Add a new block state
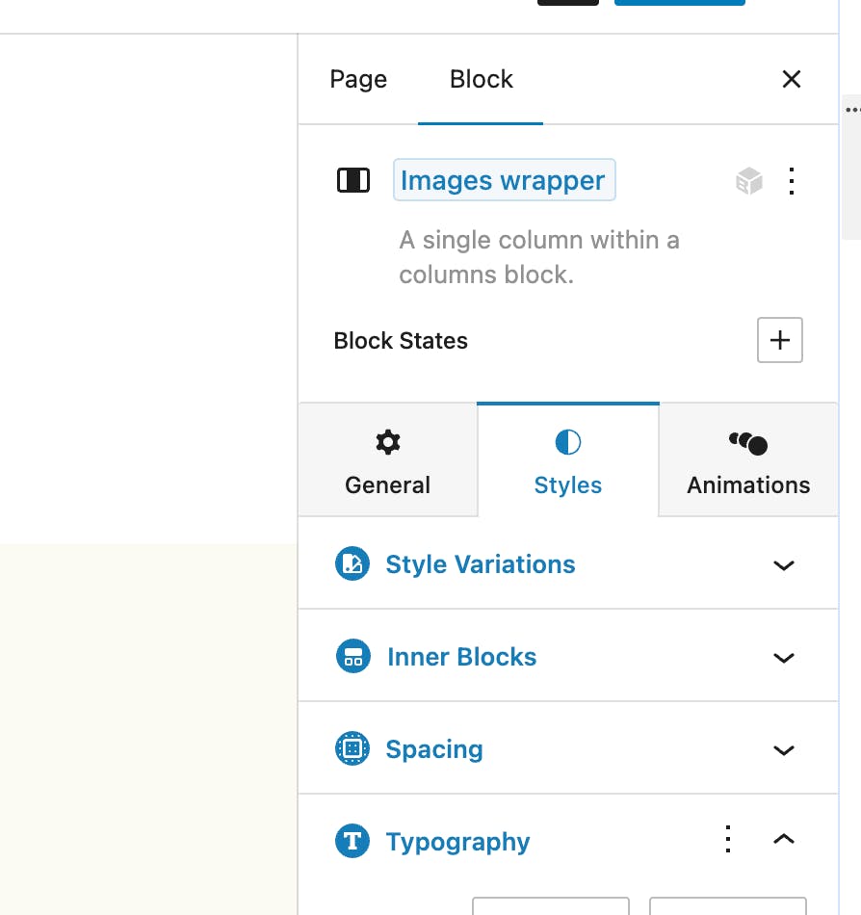The width and height of the screenshot is (861, 915). pyautogui.click(x=780, y=340)
